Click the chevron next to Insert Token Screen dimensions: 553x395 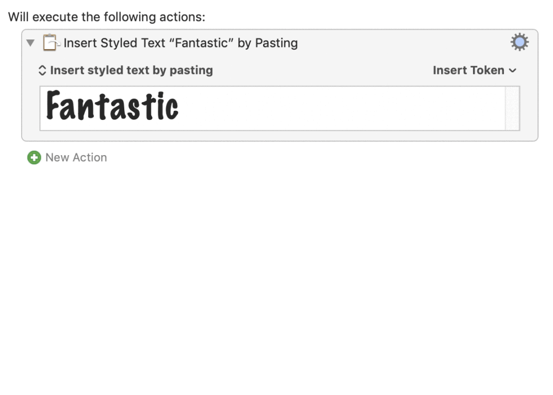click(x=512, y=71)
